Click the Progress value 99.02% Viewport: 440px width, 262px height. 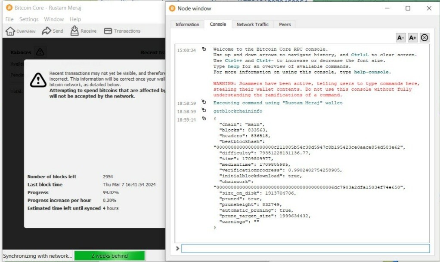pyautogui.click(x=111, y=192)
